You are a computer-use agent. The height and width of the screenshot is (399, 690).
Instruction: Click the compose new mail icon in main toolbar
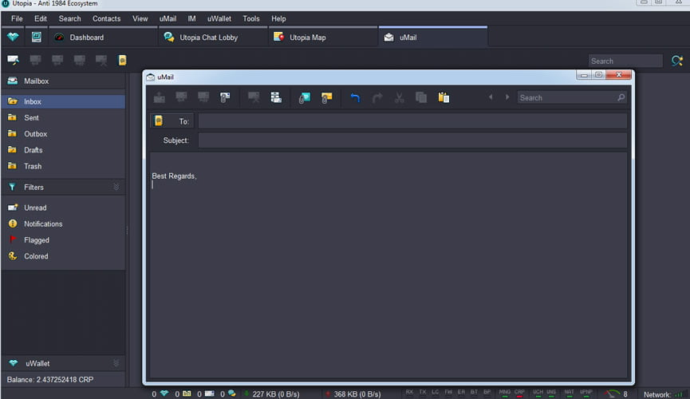[x=13, y=60]
